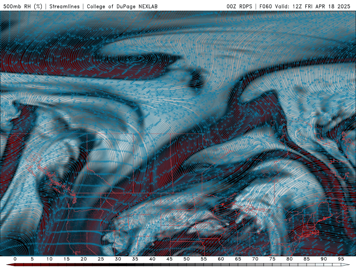This screenshot has width=356, height=267.
Task: Click the "12Z FRI APR 18 2025" valid time
Action: [321, 6]
